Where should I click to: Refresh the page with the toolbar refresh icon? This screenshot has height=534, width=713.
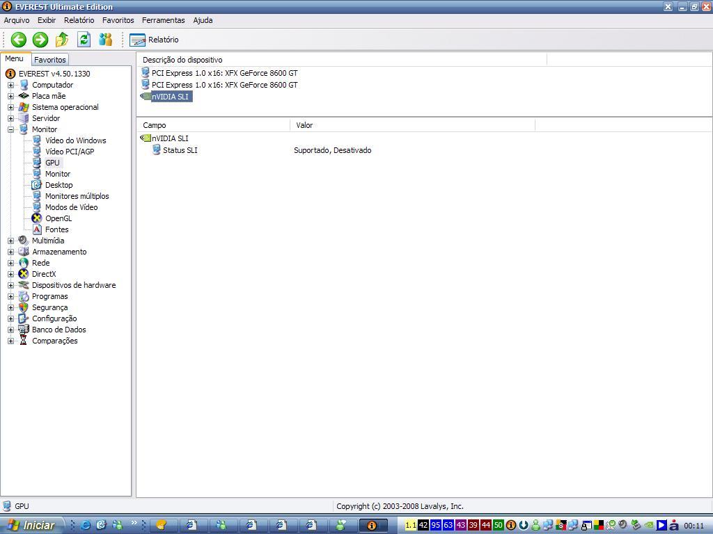pyautogui.click(x=84, y=40)
